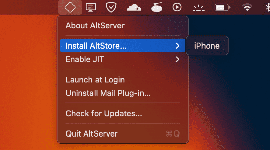
Task: Open the Bluetooth menu bar icon
Action: point(268,7)
